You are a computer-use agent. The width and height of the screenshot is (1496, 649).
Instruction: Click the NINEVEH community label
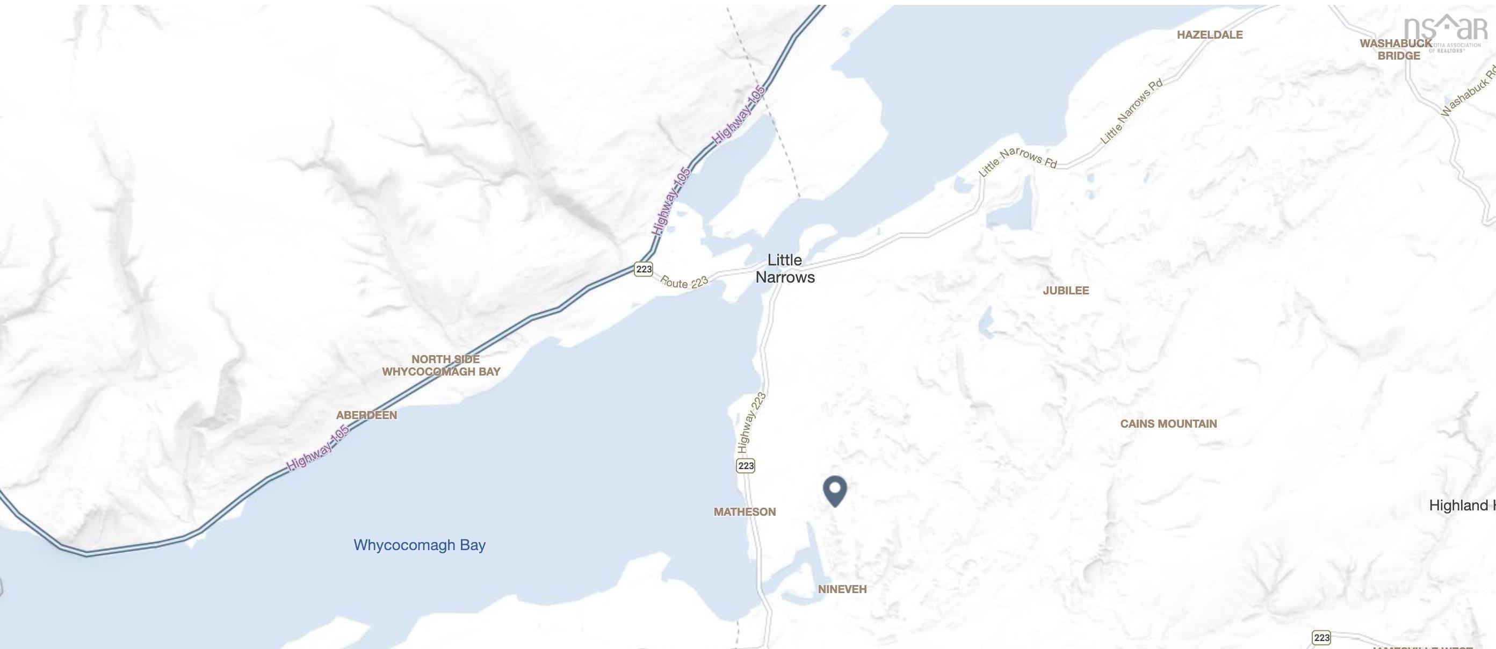tap(842, 589)
